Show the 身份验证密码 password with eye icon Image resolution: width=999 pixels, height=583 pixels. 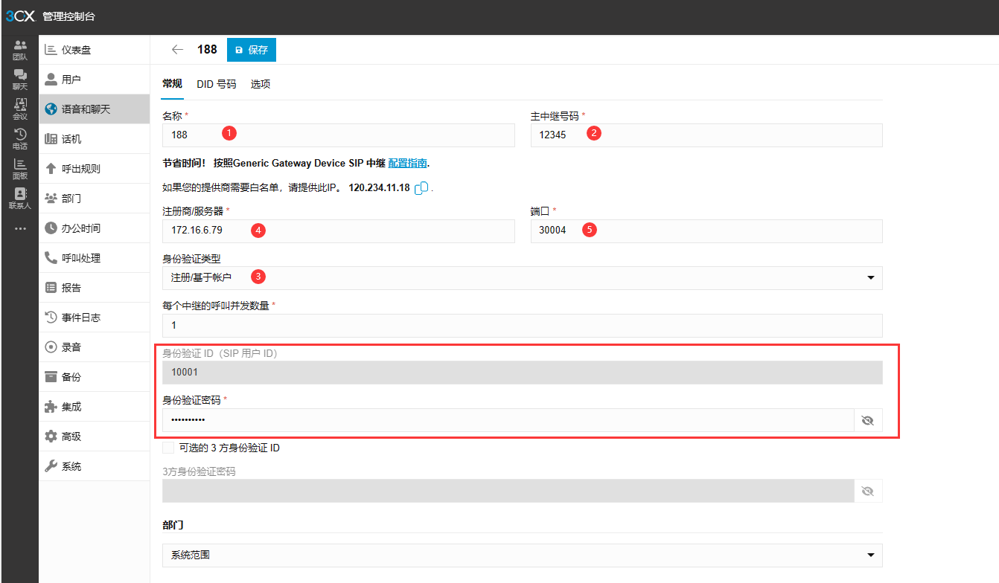[867, 420]
